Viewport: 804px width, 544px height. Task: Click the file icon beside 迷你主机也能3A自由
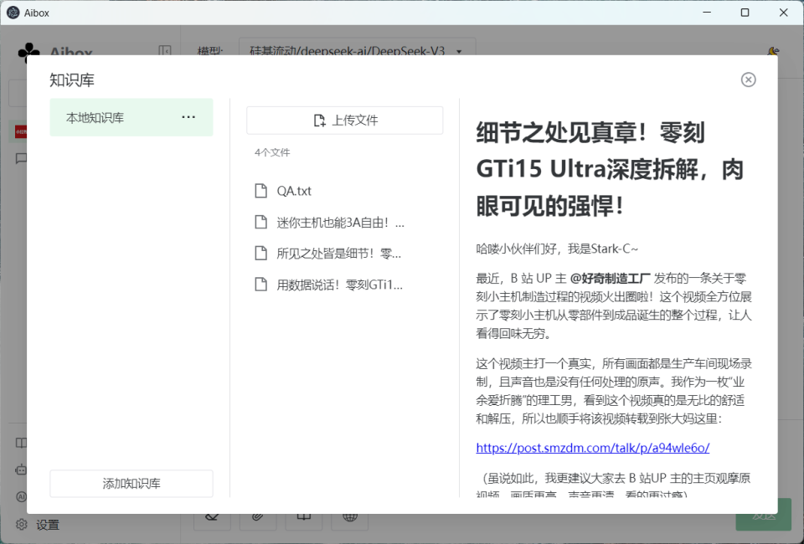pos(261,223)
